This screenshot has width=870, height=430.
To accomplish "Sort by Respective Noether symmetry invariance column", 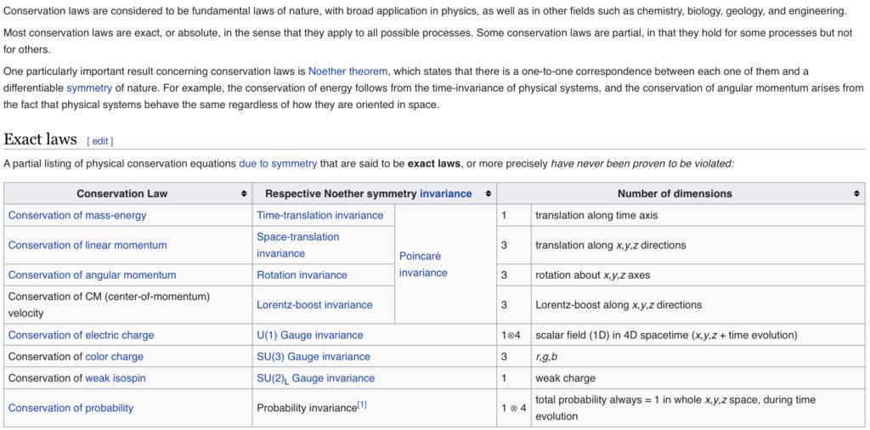I will 489,194.
